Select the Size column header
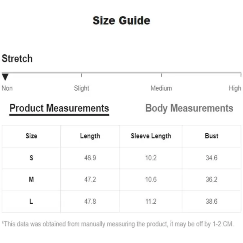Screen dimensions: 243x243 pyautogui.click(x=31, y=136)
